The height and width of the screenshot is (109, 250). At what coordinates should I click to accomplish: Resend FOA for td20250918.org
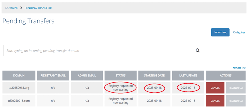(x=236, y=88)
